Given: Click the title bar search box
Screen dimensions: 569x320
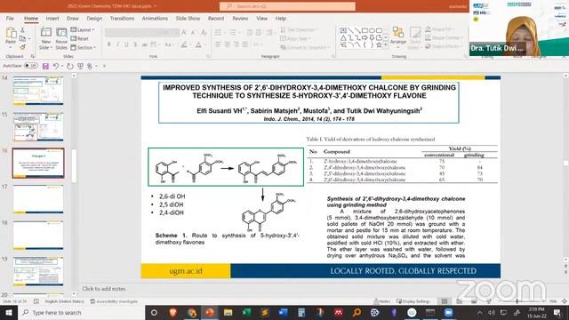Looking at the screenshot, I should point(287,6).
